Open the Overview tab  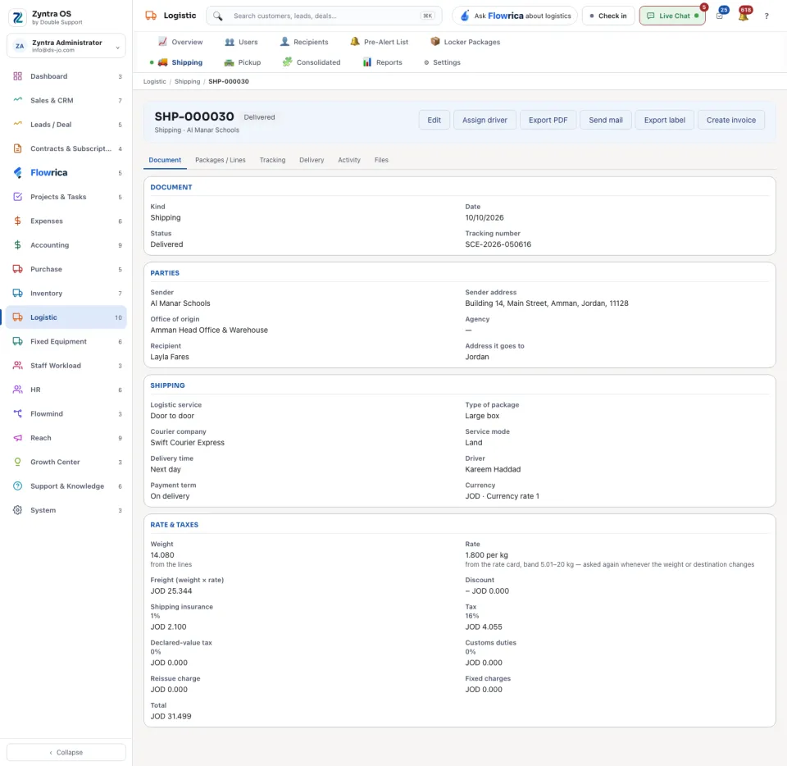pyautogui.click(x=180, y=42)
